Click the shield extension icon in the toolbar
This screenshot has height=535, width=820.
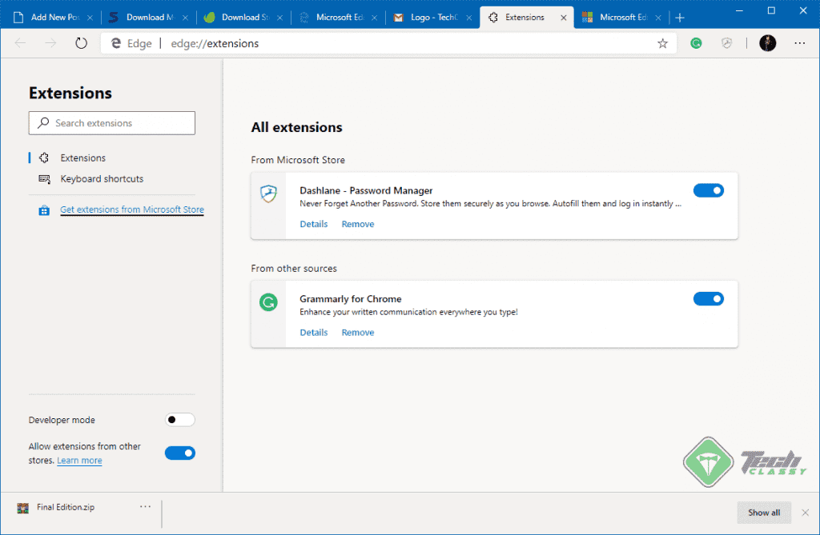click(726, 43)
